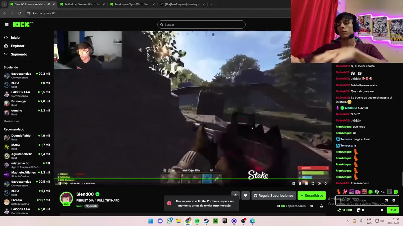This screenshot has width=403, height=226.
Task: Click Regala Suscripciones button
Action: [274, 196]
